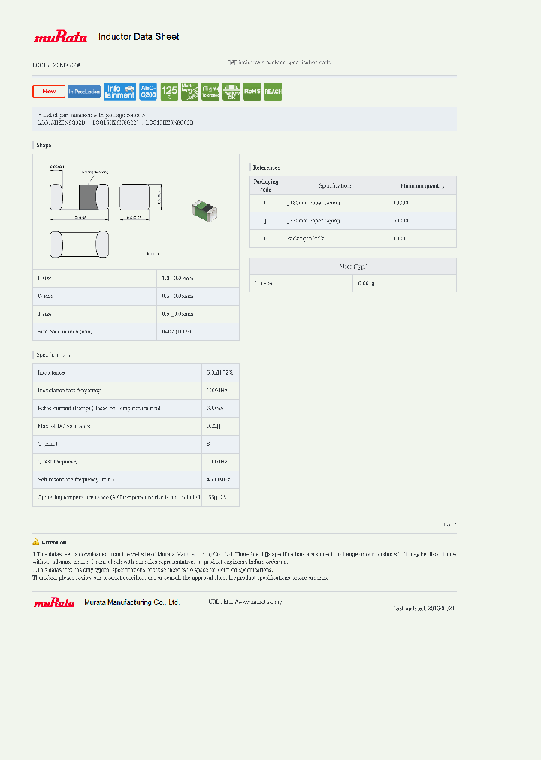Image resolution: width=541 pixels, height=760 pixels.
Task: Click the 'Shape' section heading
Action: click(44, 145)
